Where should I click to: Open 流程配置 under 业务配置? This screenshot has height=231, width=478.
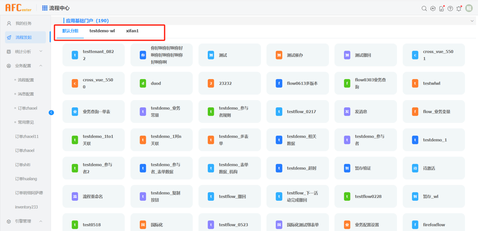[26, 80]
